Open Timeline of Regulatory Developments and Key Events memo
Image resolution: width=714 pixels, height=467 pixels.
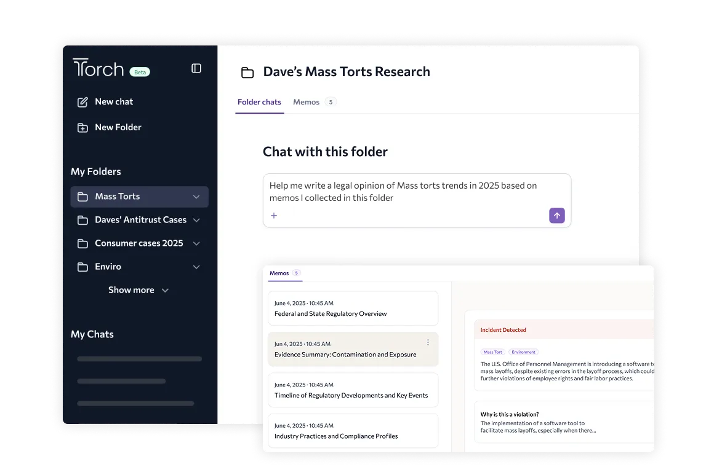(353, 390)
